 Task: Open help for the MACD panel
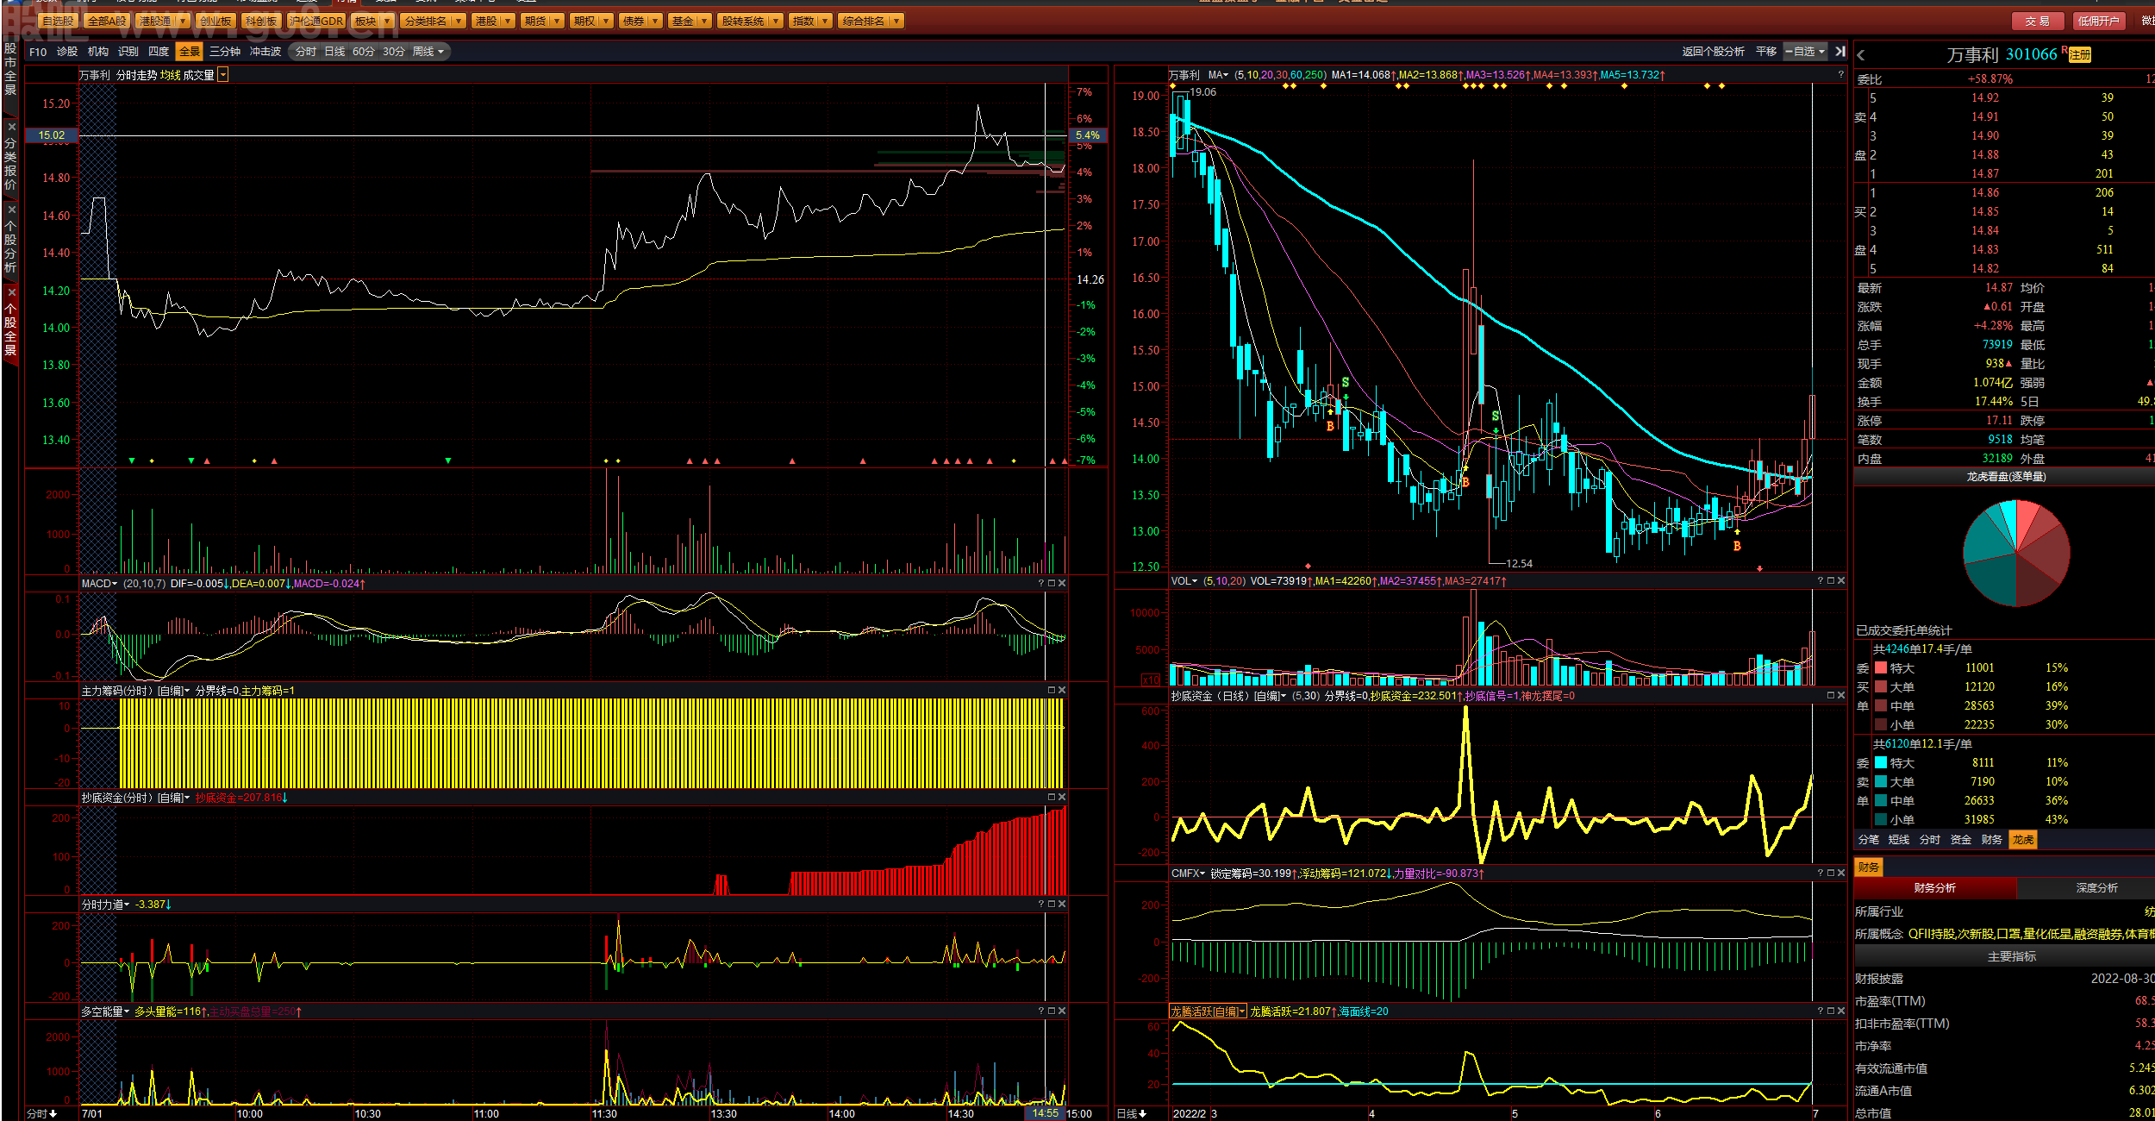tap(1041, 584)
